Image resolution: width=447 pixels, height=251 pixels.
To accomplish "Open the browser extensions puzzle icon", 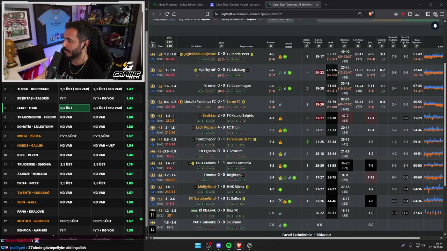I will tap(410, 14).
